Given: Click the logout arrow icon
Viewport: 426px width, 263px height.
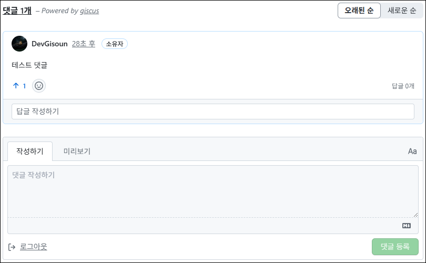Looking at the screenshot, I should [x=12, y=247].
